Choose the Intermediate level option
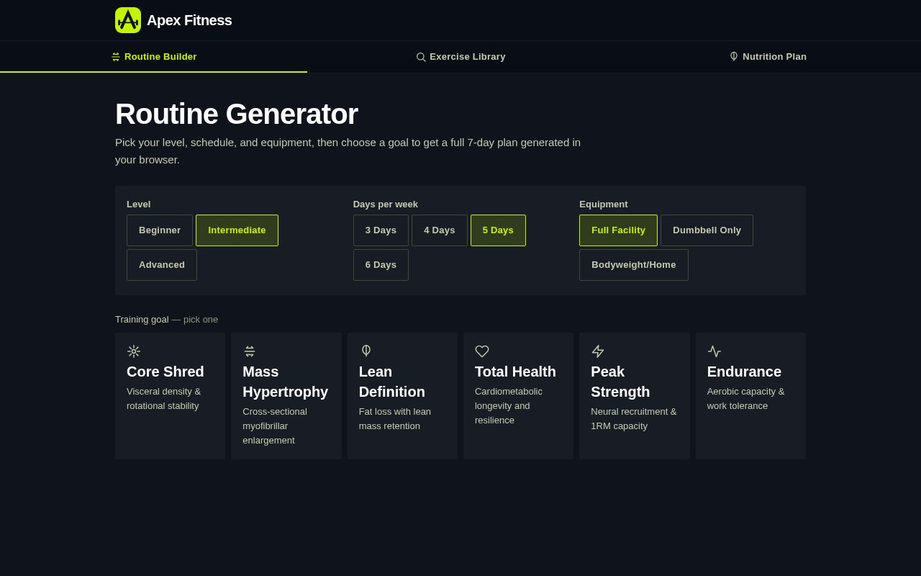The image size is (921, 576). coord(237,230)
